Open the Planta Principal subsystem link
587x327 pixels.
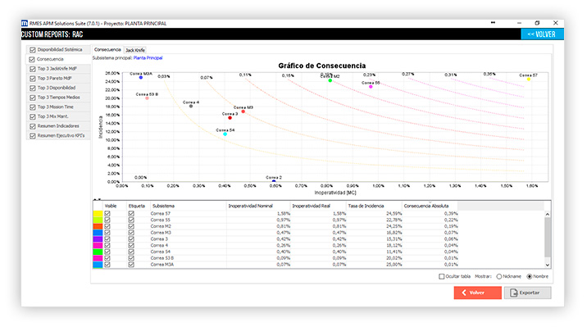coord(148,58)
